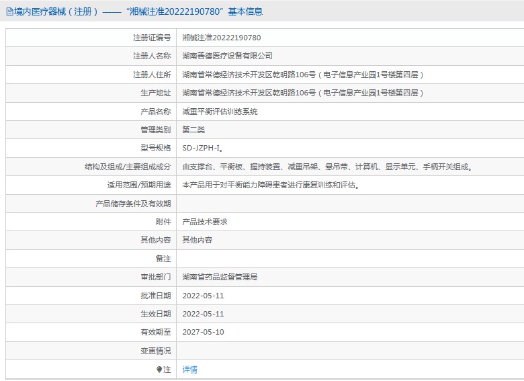The height and width of the screenshot is (381, 524).
Task: Click the 管理类别 label
Action: tap(155, 130)
